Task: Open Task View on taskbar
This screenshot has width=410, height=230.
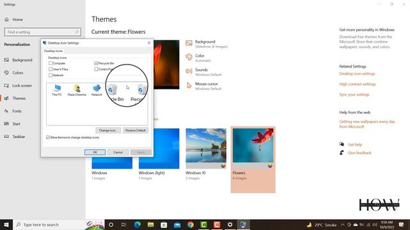Action: (124, 224)
